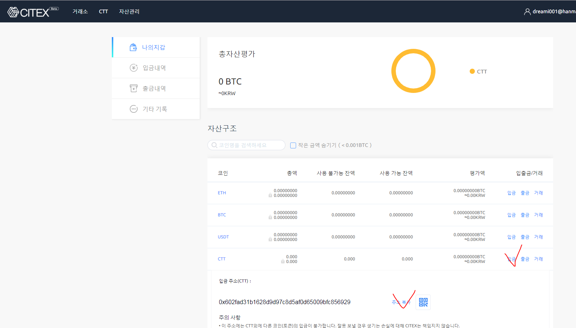Click the orange CTT legend dot
Screen dimensions: 576x328
pyautogui.click(x=472, y=71)
